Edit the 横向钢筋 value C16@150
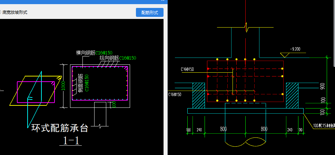This screenshot has height=155, width=335. [x=104, y=53]
